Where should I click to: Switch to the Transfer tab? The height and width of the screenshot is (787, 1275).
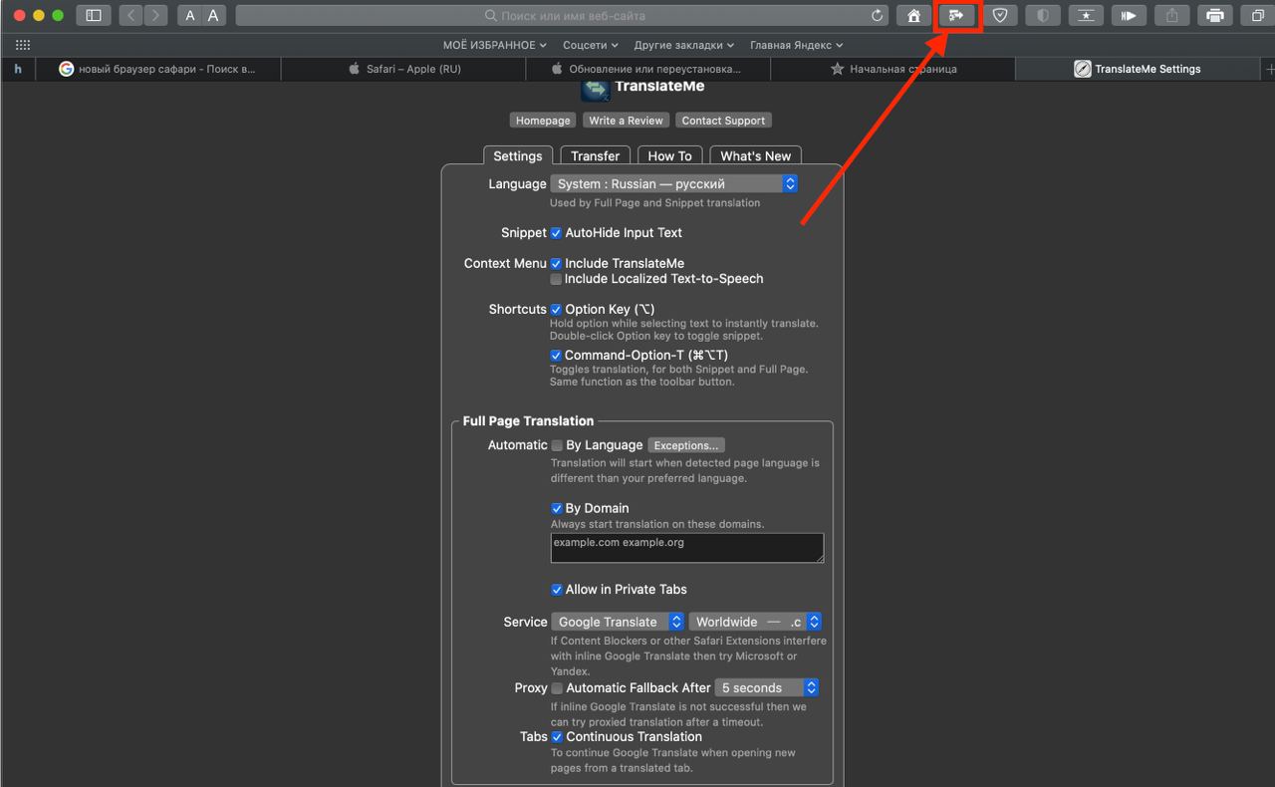596,156
